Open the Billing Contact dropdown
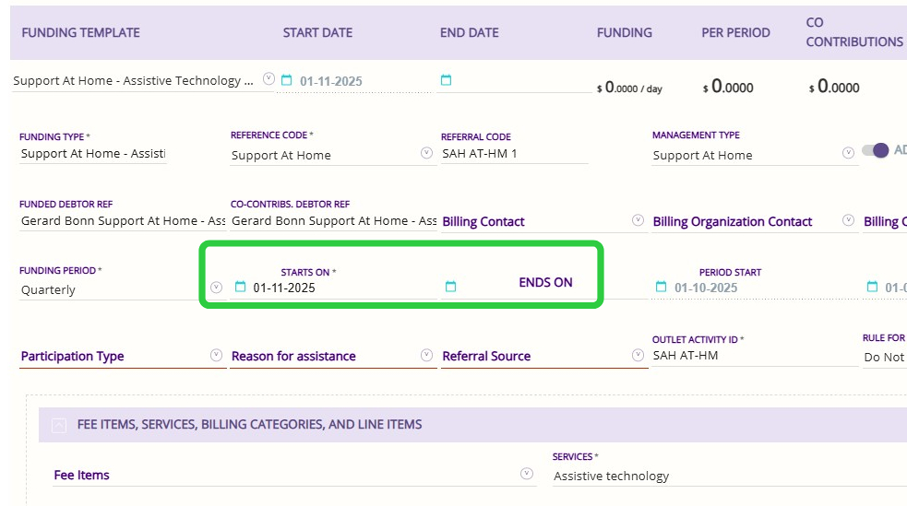 pyautogui.click(x=638, y=220)
